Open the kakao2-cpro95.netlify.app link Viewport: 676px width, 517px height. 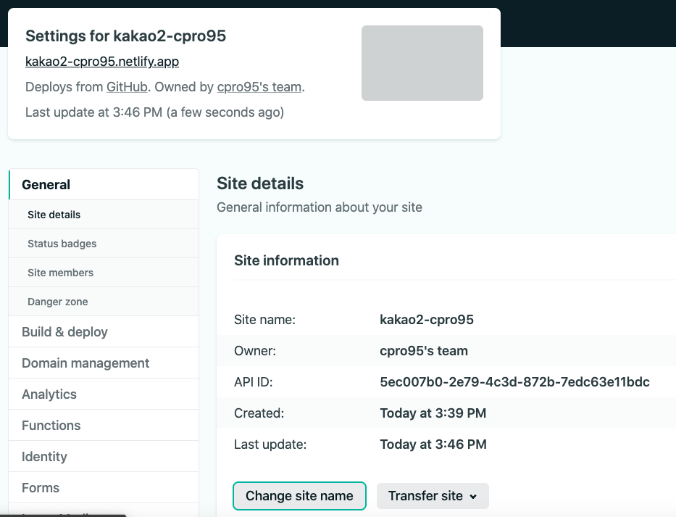click(x=102, y=62)
